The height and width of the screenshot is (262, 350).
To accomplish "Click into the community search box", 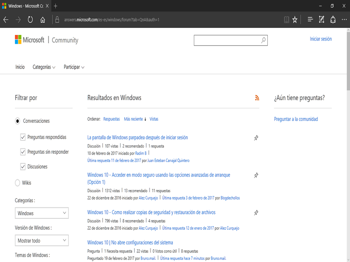I will 231,40.
